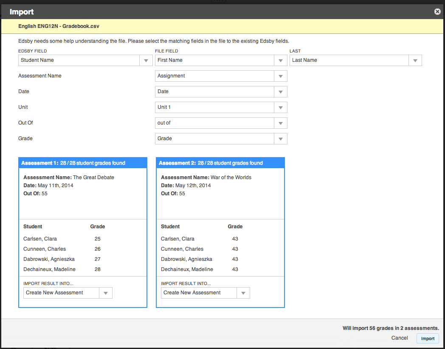Image resolution: width=445 pixels, height=349 pixels.
Task: Click the filename 'English ENG12N - Gradebook.csv' banner
Action: pos(59,26)
